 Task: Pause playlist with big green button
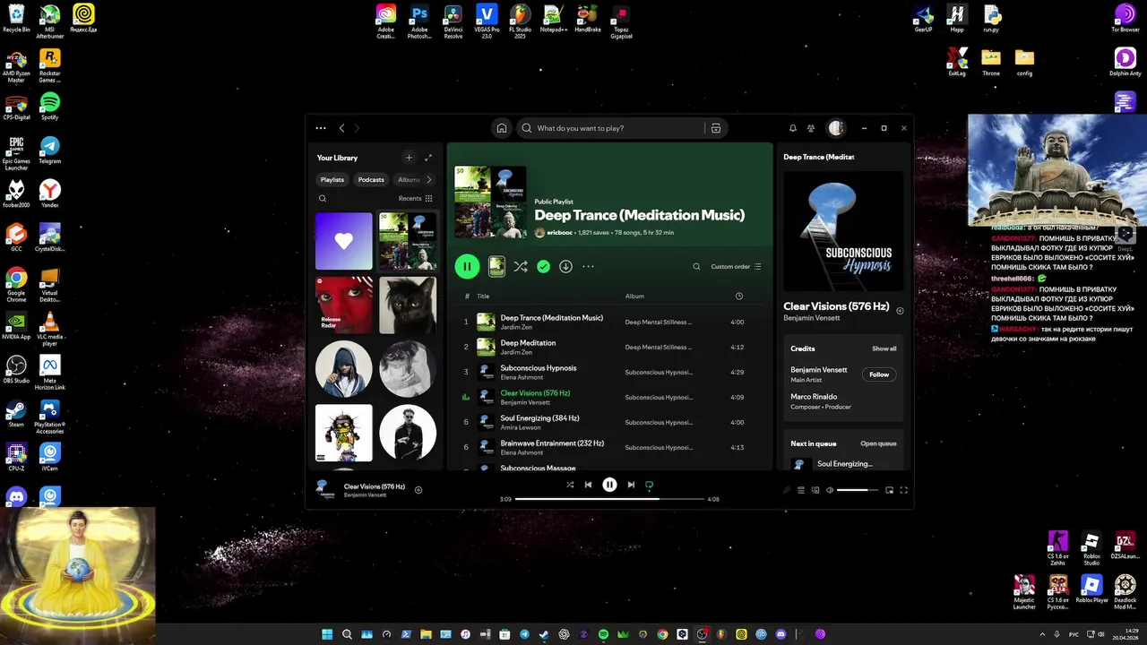[x=467, y=266]
